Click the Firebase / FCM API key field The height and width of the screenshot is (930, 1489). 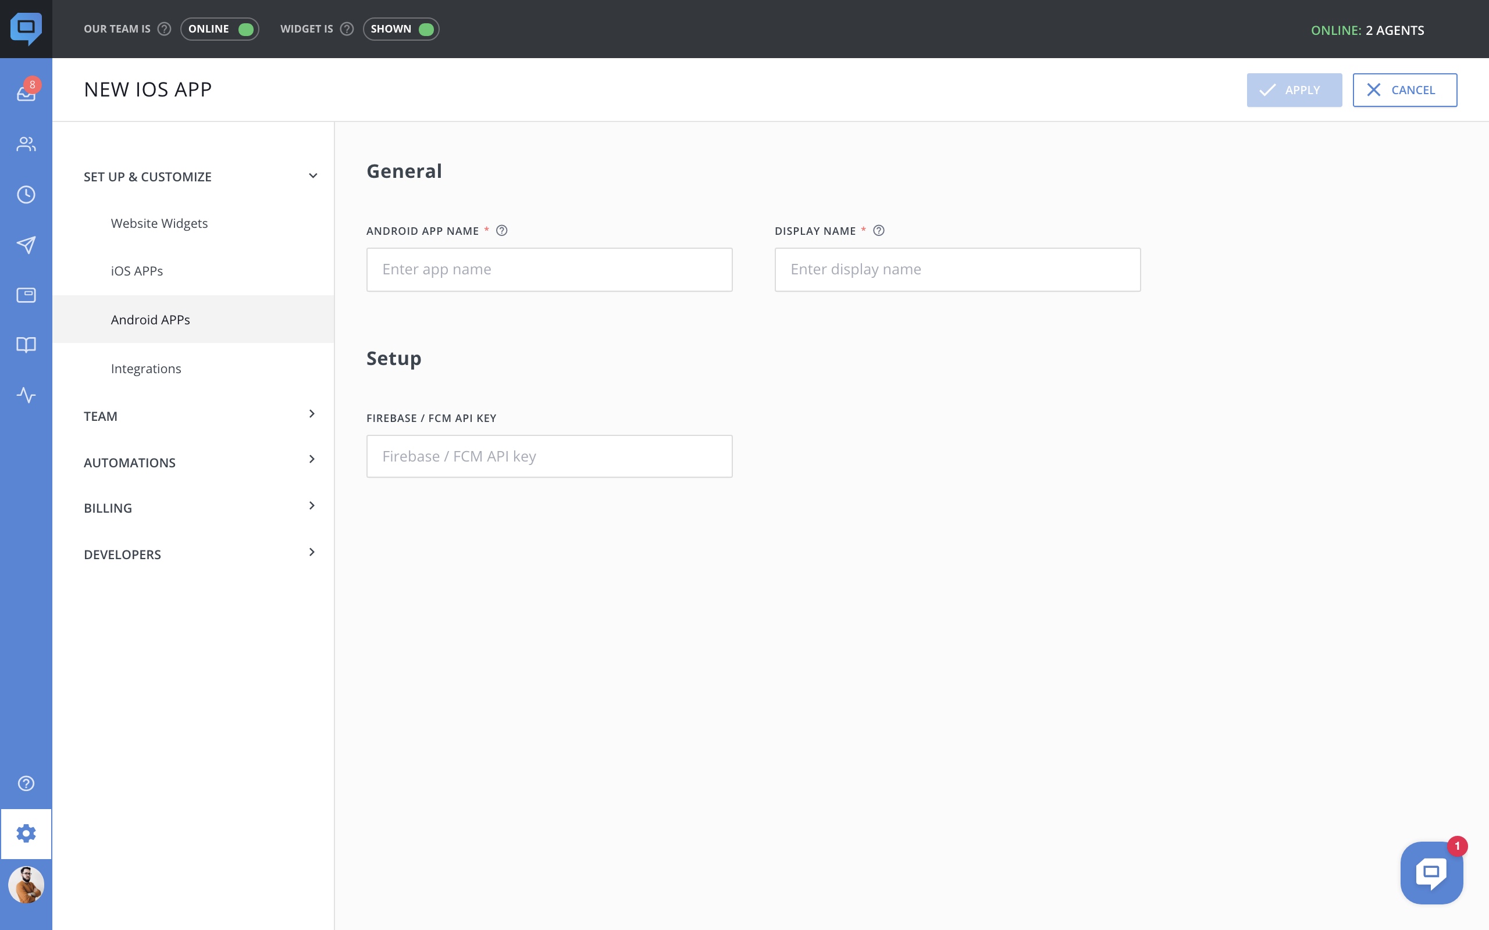tap(549, 456)
